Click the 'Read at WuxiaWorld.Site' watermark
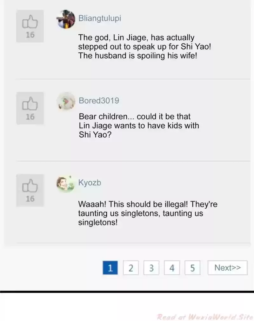 pos(205,317)
